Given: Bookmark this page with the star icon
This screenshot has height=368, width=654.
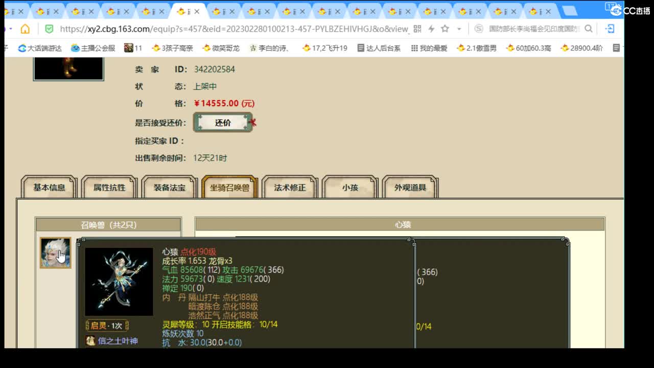Looking at the screenshot, I should [x=445, y=29].
